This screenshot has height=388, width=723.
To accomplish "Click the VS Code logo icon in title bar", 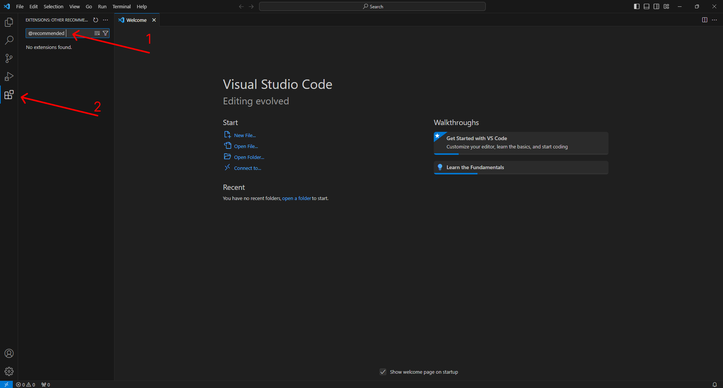I will pyautogui.click(x=7, y=6).
